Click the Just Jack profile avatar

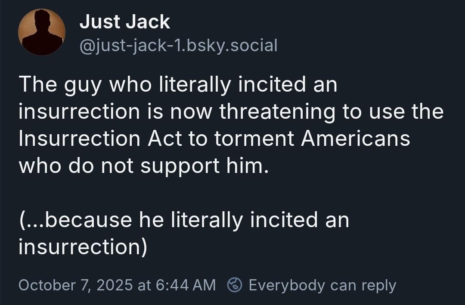click(x=41, y=32)
